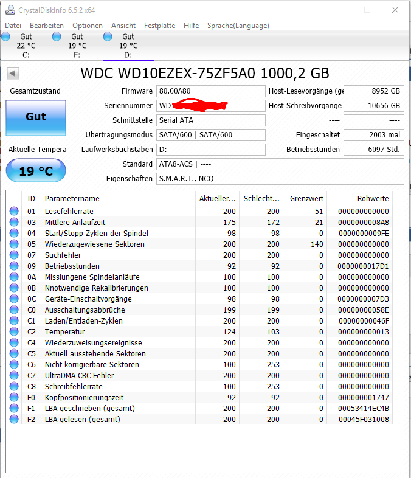Image resolution: width=411 pixels, height=478 pixels.
Task: Open the Datei menu
Action: (x=13, y=26)
